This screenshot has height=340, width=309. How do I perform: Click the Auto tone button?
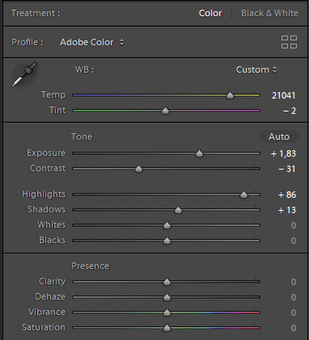(279, 136)
